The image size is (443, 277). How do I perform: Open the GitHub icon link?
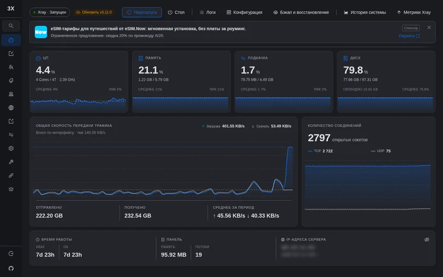[11, 268]
